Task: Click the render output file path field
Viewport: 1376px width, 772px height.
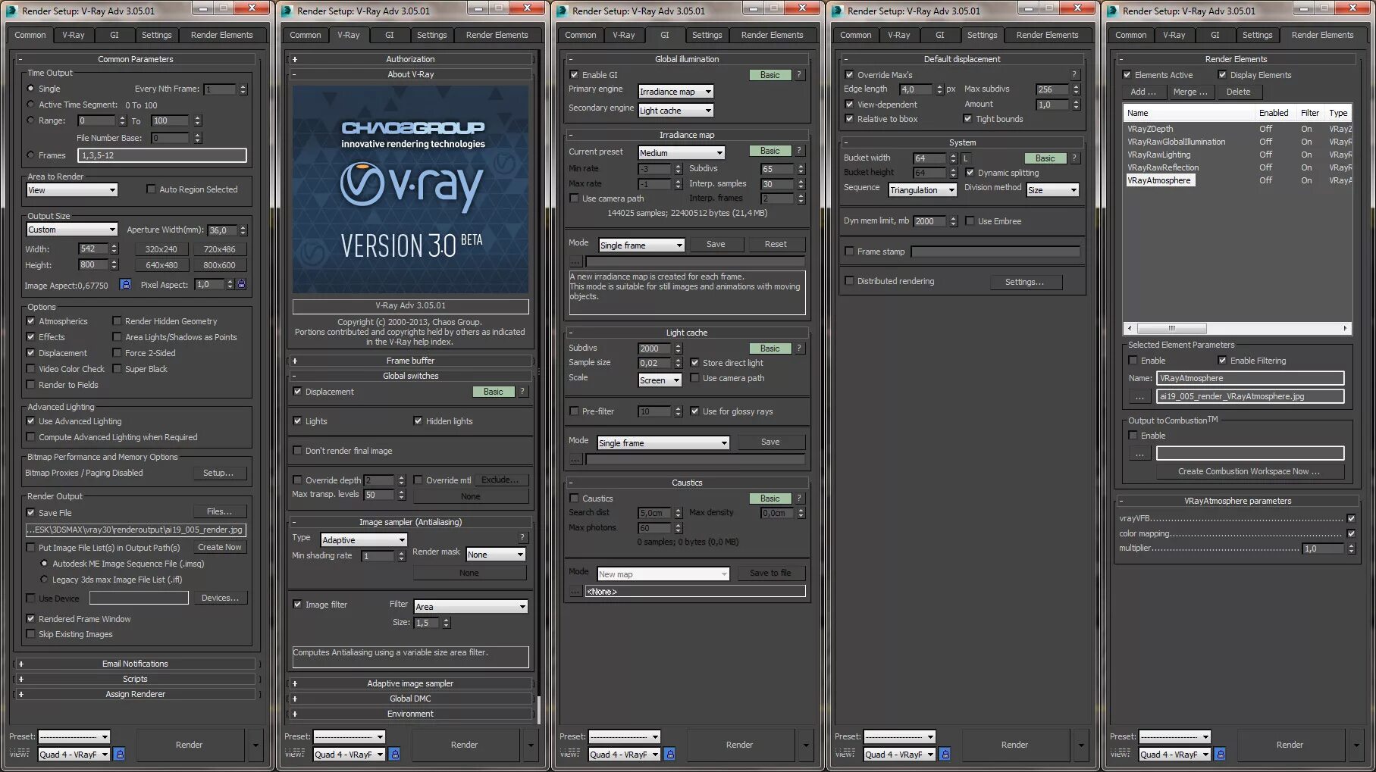Action: point(136,530)
